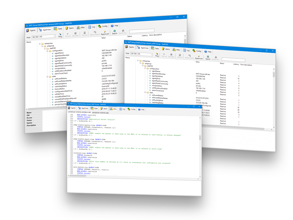Viewport: 293px width, 220px height.
Task: Open Mibs tab in right window
Action: [176, 50]
